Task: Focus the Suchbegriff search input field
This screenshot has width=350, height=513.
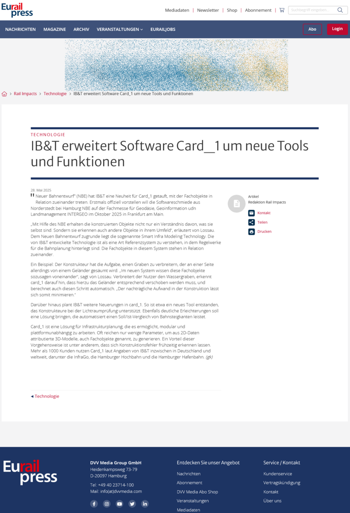Action: pos(311,10)
